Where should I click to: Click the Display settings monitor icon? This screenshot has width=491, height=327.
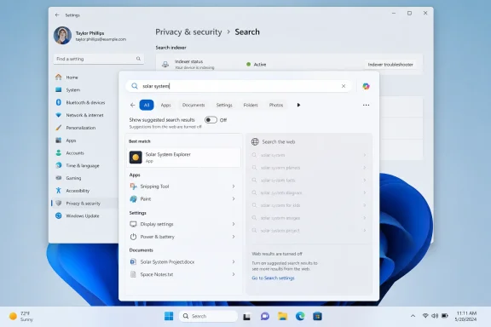pos(133,224)
